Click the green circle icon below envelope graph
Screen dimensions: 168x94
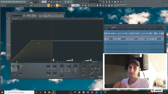(x=57, y=62)
